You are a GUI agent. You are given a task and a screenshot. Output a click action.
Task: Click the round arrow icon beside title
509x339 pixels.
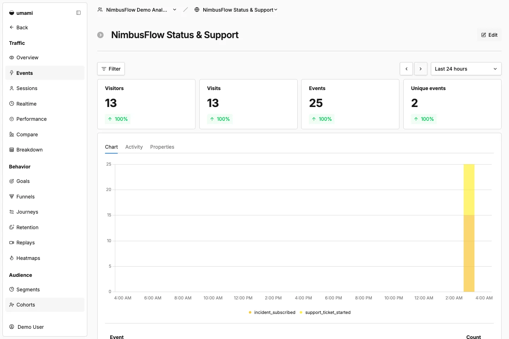100,35
